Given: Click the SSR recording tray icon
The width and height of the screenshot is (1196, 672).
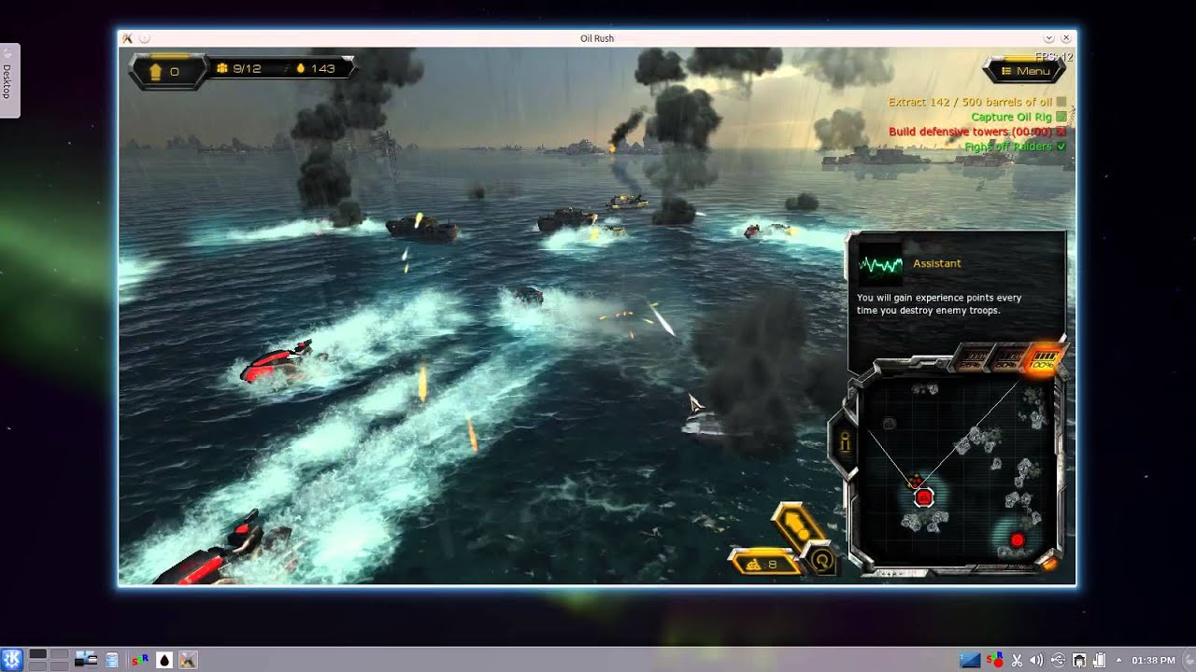Looking at the screenshot, I should pos(995,660).
